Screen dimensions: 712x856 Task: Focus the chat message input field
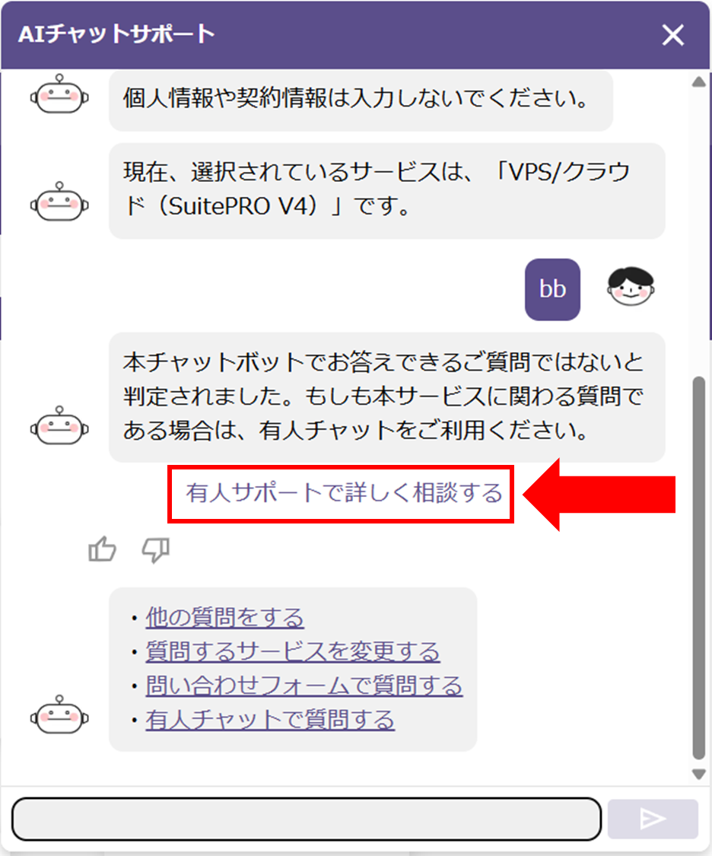click(307, 819)
